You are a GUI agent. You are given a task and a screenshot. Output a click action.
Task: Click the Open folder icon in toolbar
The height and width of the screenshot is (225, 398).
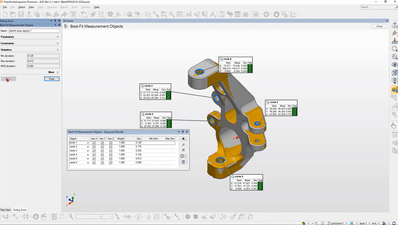point(13,14)
